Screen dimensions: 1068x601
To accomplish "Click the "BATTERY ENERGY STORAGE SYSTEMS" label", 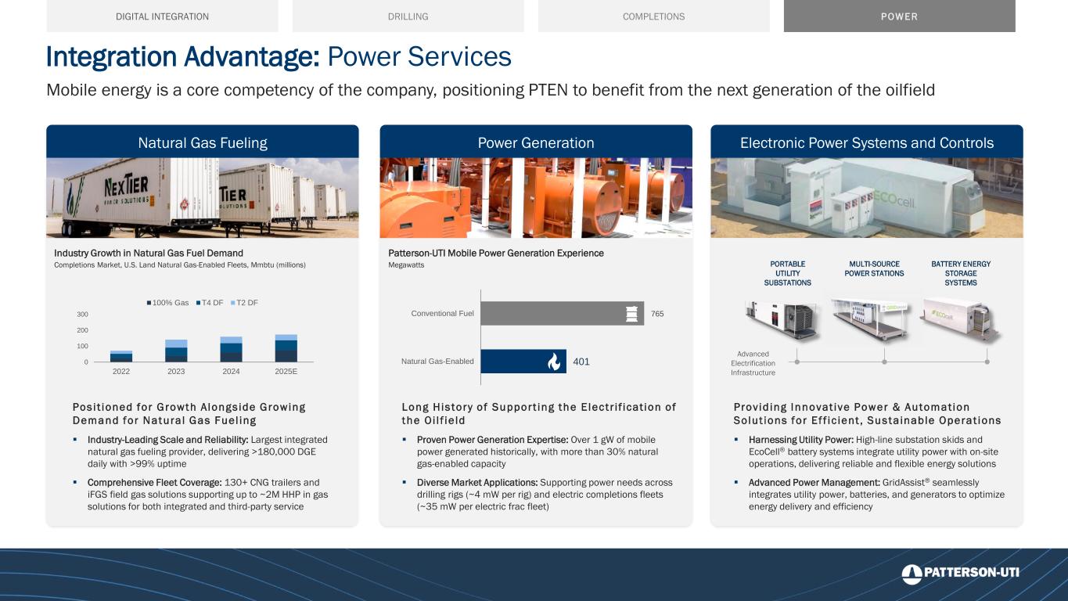I will point(961,273).
